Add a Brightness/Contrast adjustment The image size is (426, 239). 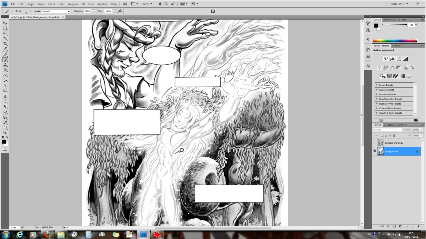pyautogui.click(x=386, y=59)
